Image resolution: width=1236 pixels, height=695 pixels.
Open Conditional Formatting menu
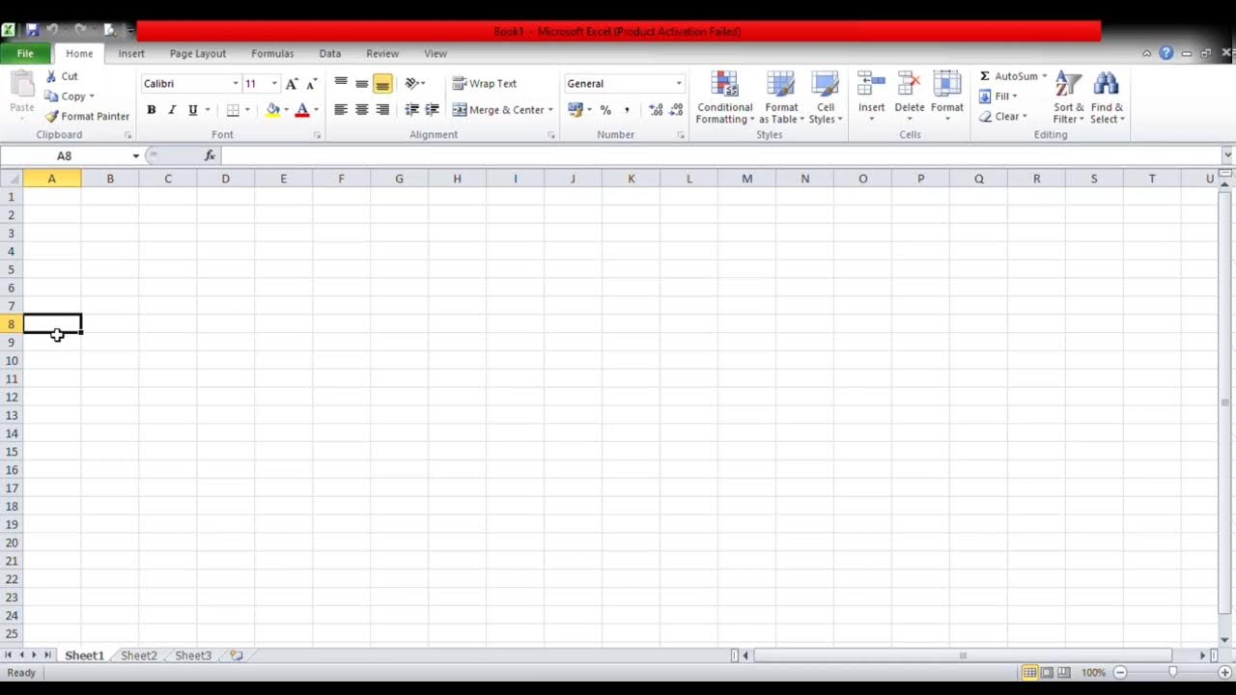coord(724,97)
